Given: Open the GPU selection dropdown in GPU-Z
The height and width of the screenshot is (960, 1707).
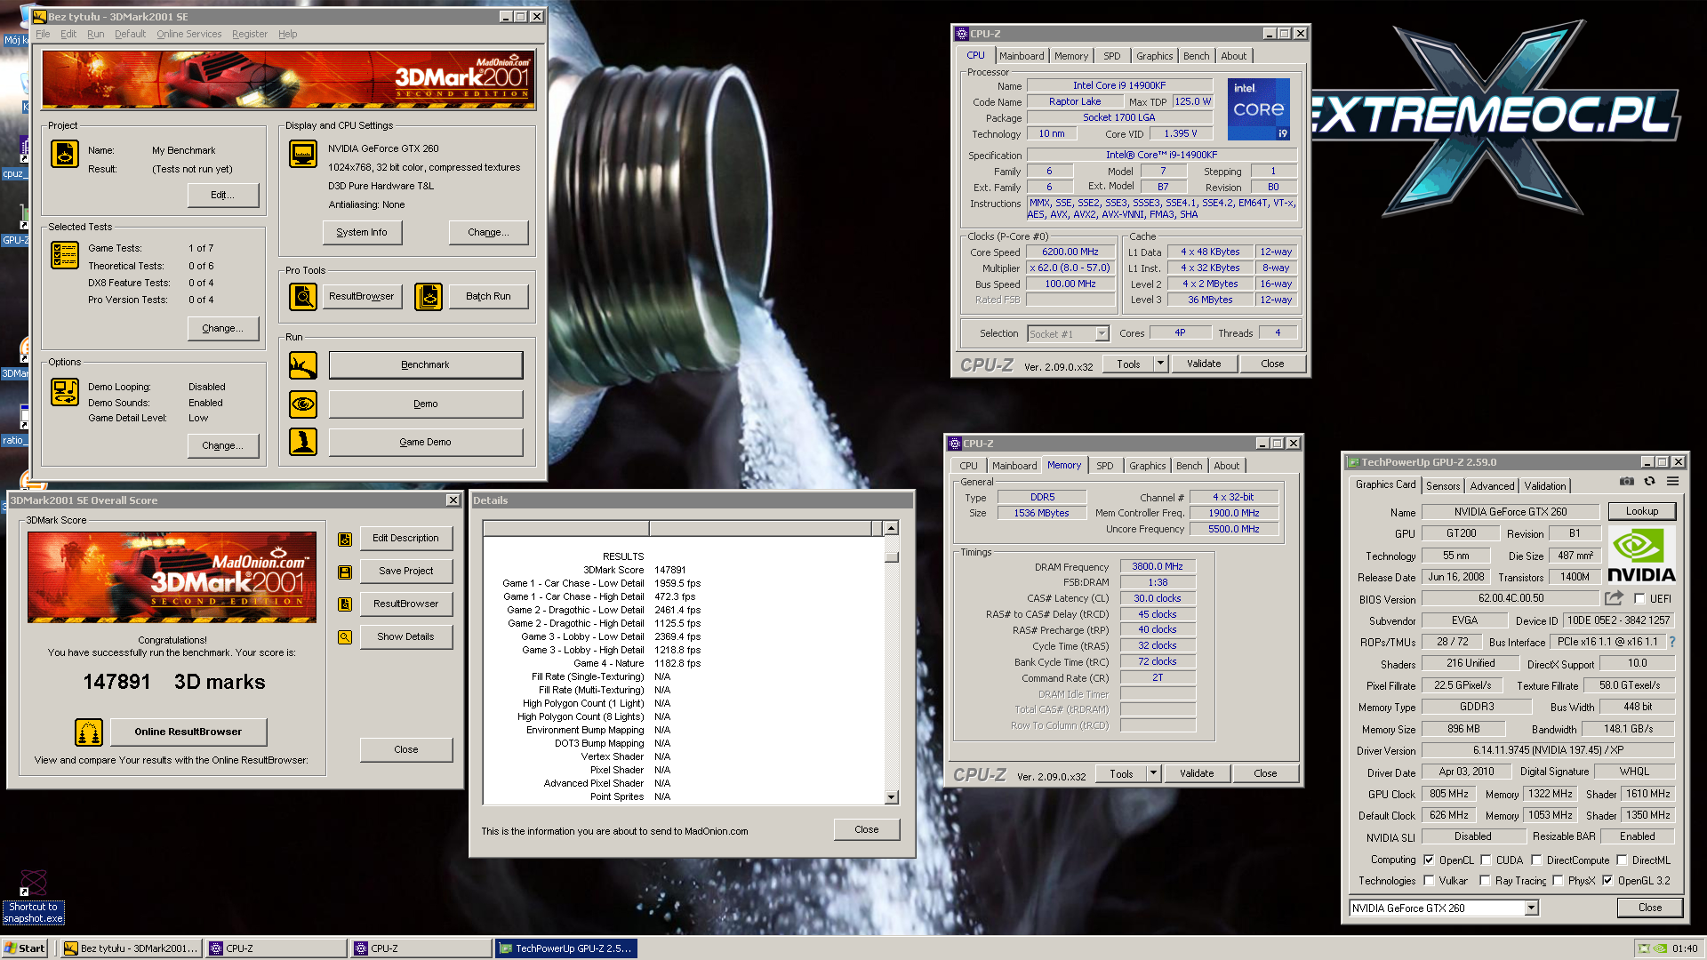Looking at the screenshot, I should (x=1531, y=908).
